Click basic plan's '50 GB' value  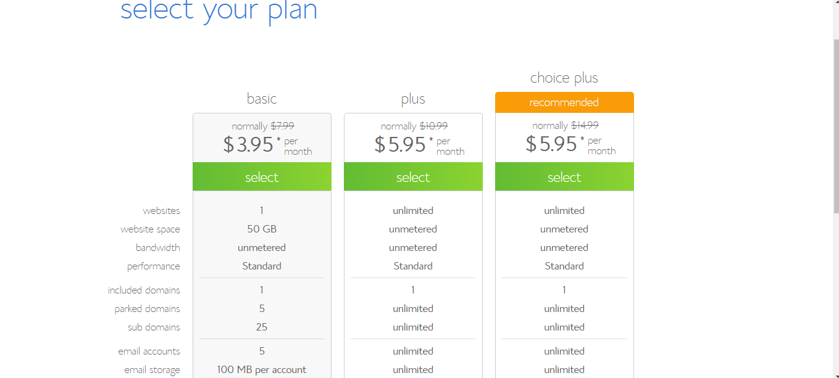[x=262, y=229]
